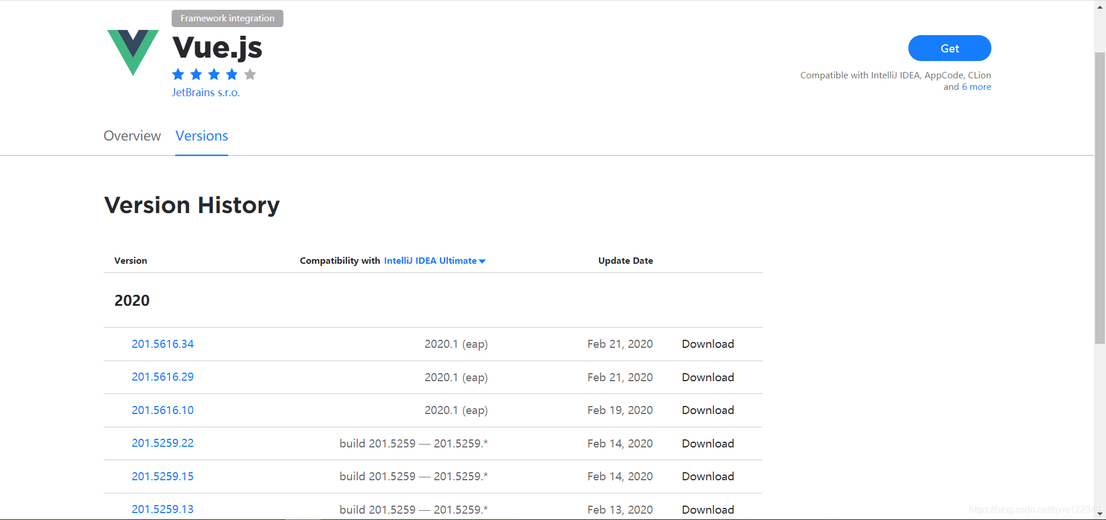Select the Versions tab
The height and width of the screenshot is (520, 1106).
202,136
